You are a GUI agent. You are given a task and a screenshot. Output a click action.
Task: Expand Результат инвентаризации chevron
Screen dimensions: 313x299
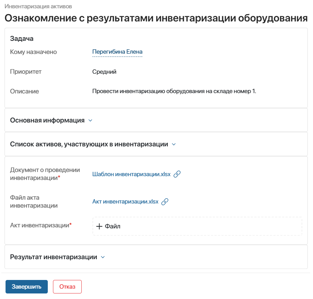103,257
